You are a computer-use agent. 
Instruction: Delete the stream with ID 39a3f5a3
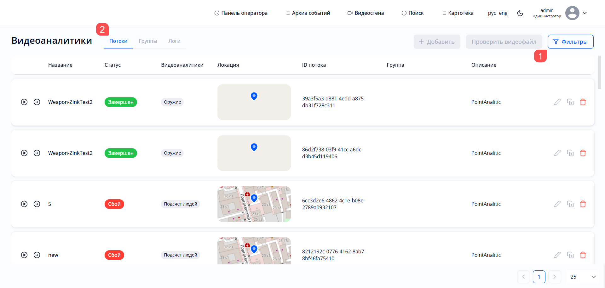[583, 102]
